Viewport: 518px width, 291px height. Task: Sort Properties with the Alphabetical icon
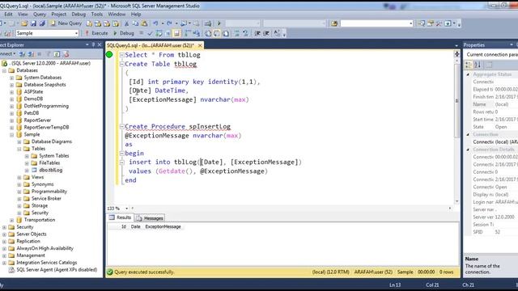tap(478, 65)
